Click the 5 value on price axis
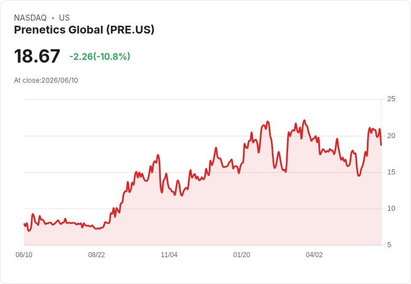The width and height of the screenshot is (411, 284). pyautogui.click(x=389, y=245)
